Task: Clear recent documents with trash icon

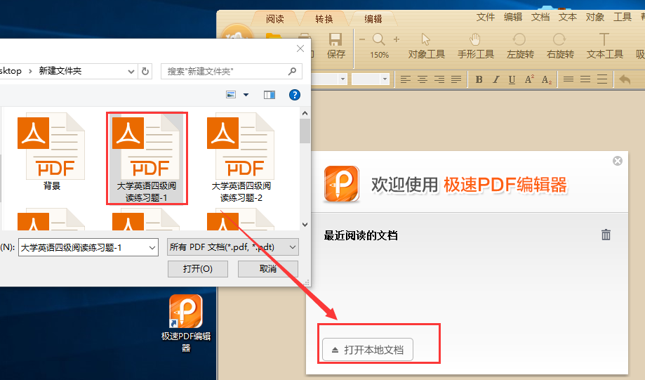Action: (606, 235)
